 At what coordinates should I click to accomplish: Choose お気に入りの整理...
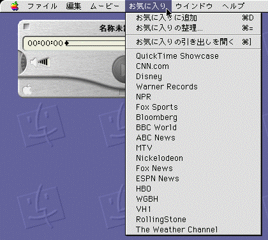pos(193,28)
